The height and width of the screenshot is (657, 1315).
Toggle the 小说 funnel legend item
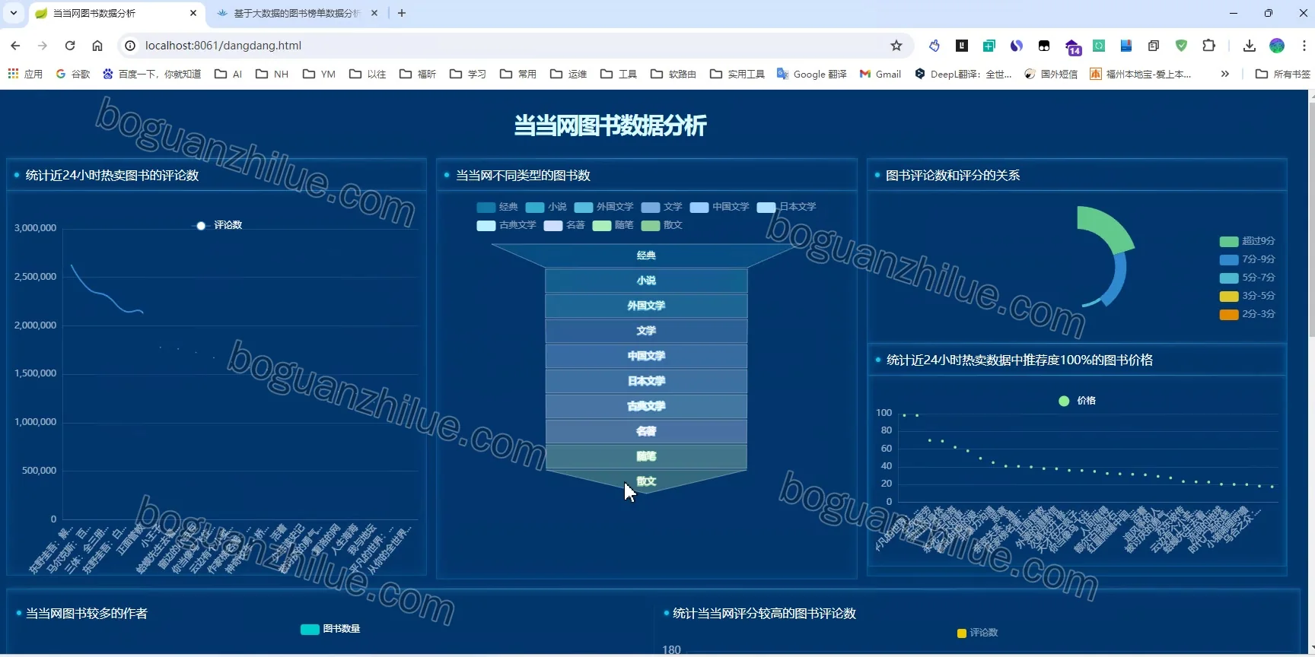[x=546, y=207]
